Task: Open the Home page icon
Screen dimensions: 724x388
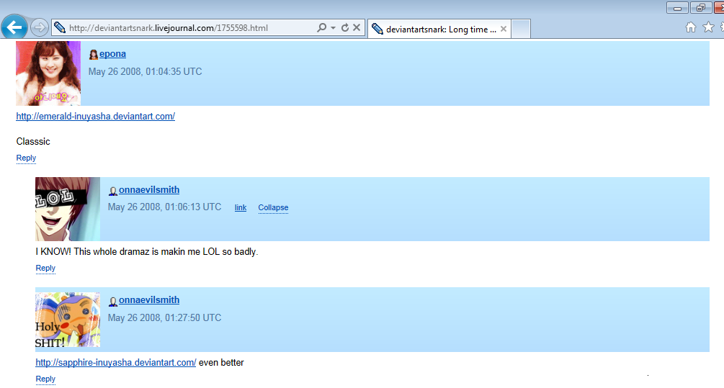Action: [691, 27]
